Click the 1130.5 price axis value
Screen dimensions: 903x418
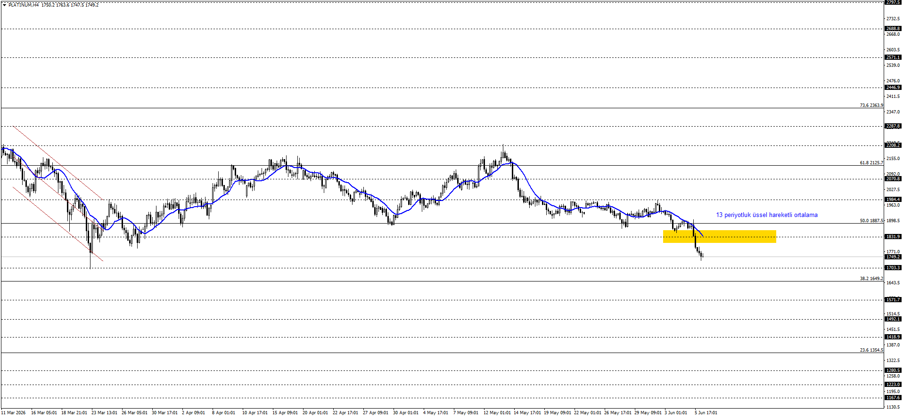pyautogui.click(x=893, y=407)
